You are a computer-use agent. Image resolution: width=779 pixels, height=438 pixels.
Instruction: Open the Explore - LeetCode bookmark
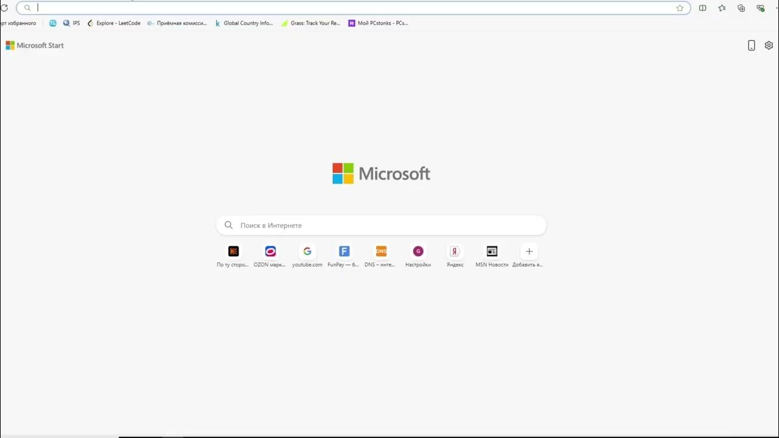(x=114, y=23)
